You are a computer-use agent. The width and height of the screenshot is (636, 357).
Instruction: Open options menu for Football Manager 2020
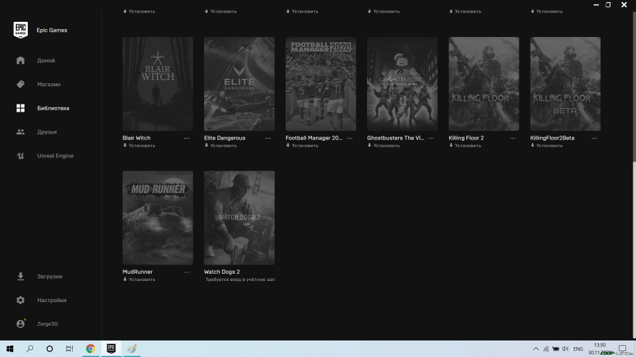point(350,138)
